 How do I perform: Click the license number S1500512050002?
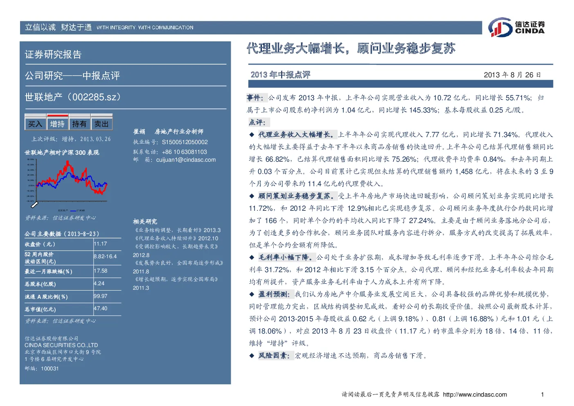[185, 142]
